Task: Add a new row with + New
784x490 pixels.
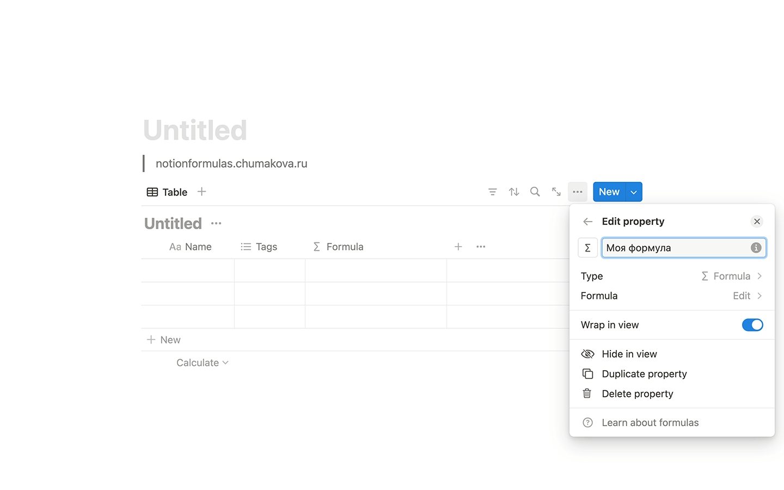Action: pyautogui.click(x=164, y=340)
